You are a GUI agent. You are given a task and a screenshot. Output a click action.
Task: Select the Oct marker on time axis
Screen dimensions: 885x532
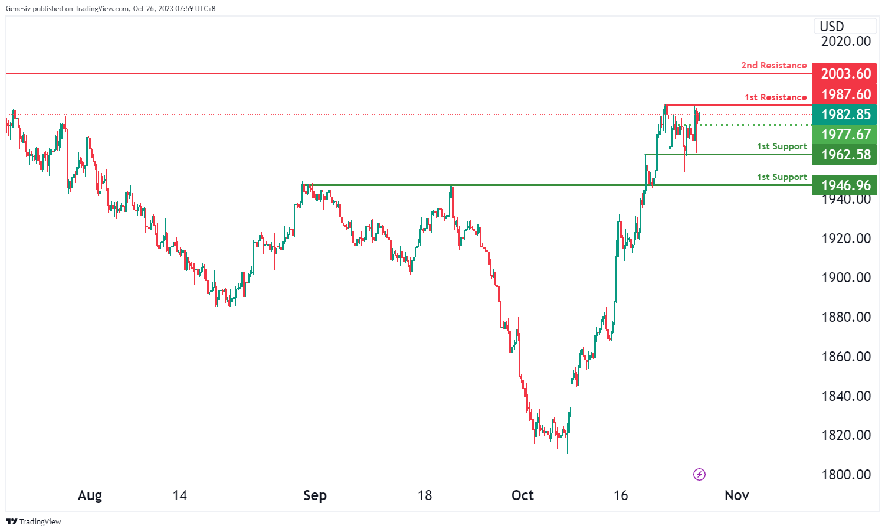coord(523,495)
